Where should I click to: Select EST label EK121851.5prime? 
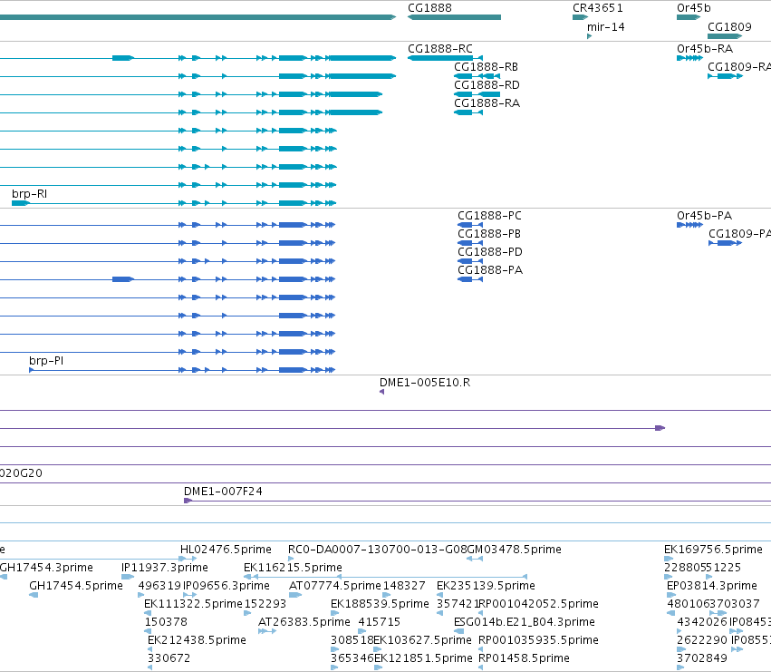click(423, 658)
